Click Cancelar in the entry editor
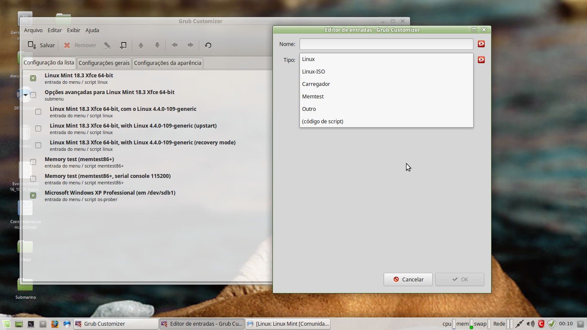The height and width of the screenshot is (330, 587). click(408, 279)
